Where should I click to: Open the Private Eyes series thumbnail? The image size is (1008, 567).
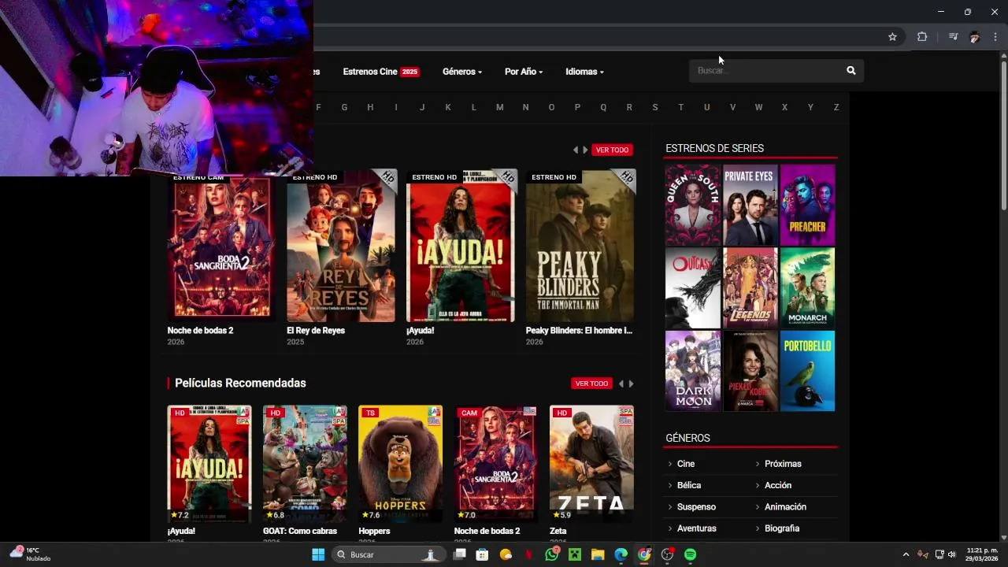750,205
